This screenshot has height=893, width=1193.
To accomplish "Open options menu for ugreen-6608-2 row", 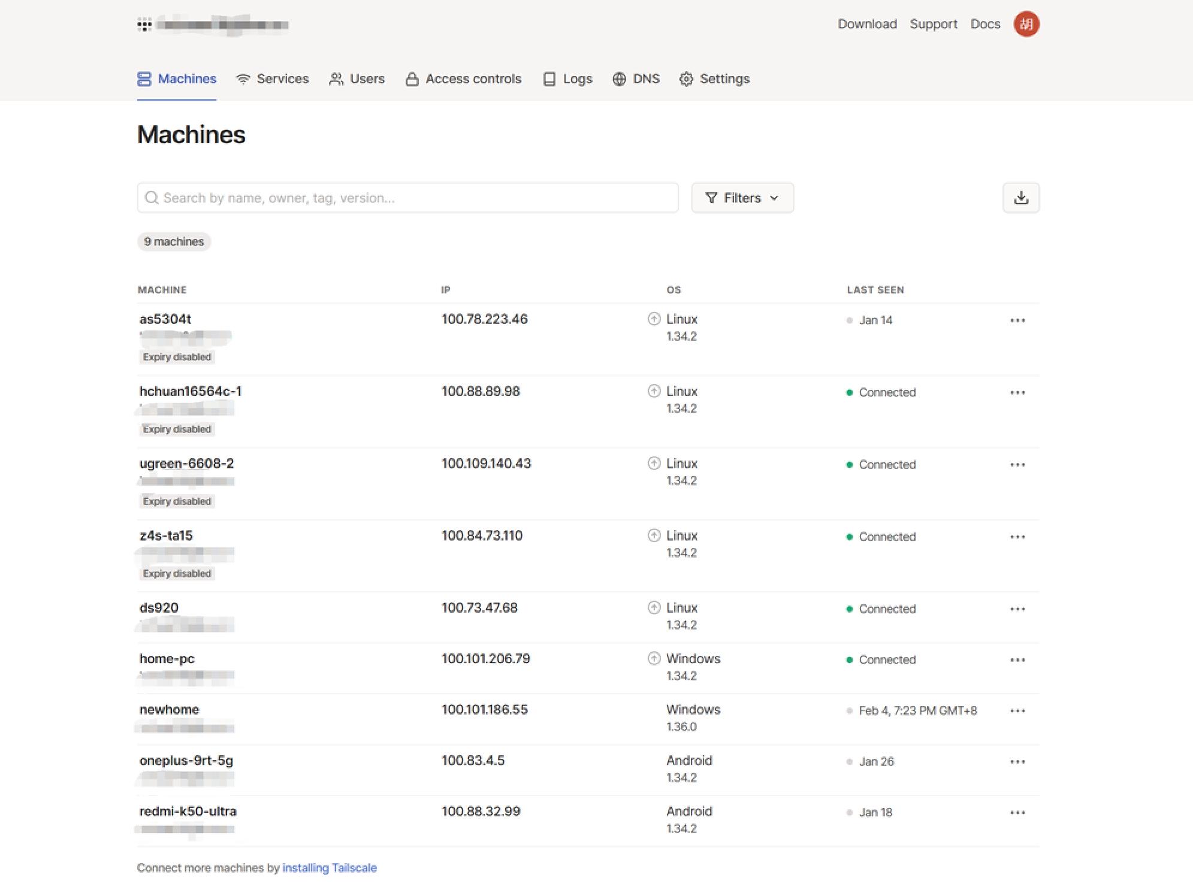I will tap(1017, 465).
